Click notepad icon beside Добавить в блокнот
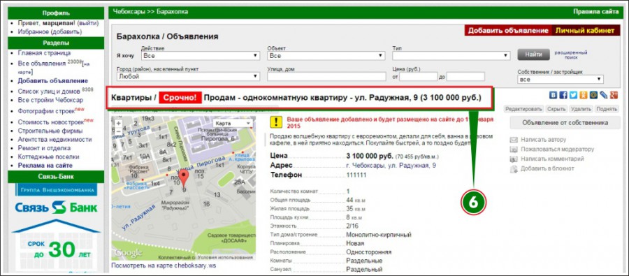The height and width of the screenshot is (276, 629). [514, 169]
